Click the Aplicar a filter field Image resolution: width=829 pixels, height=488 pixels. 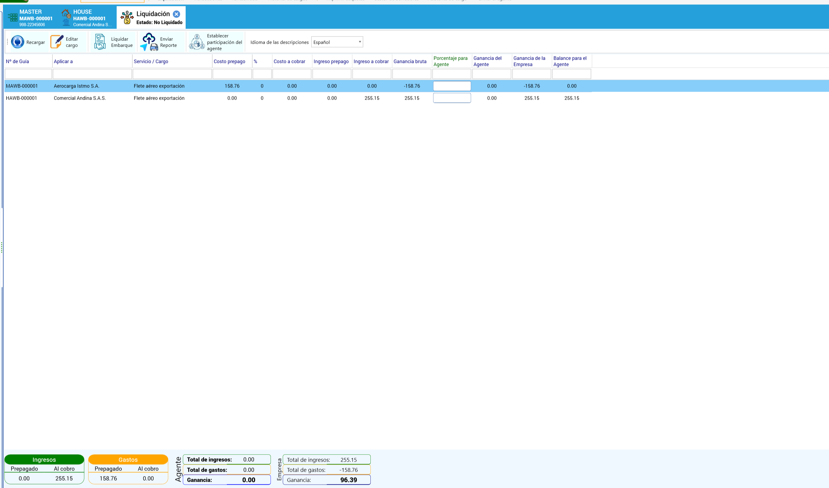pyautogui.click(x=92, y=74)
